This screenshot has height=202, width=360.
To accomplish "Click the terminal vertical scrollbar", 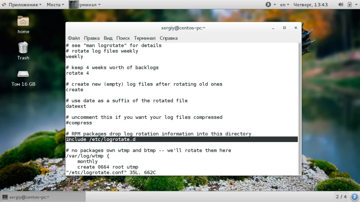I will click(x=299, y=109).
